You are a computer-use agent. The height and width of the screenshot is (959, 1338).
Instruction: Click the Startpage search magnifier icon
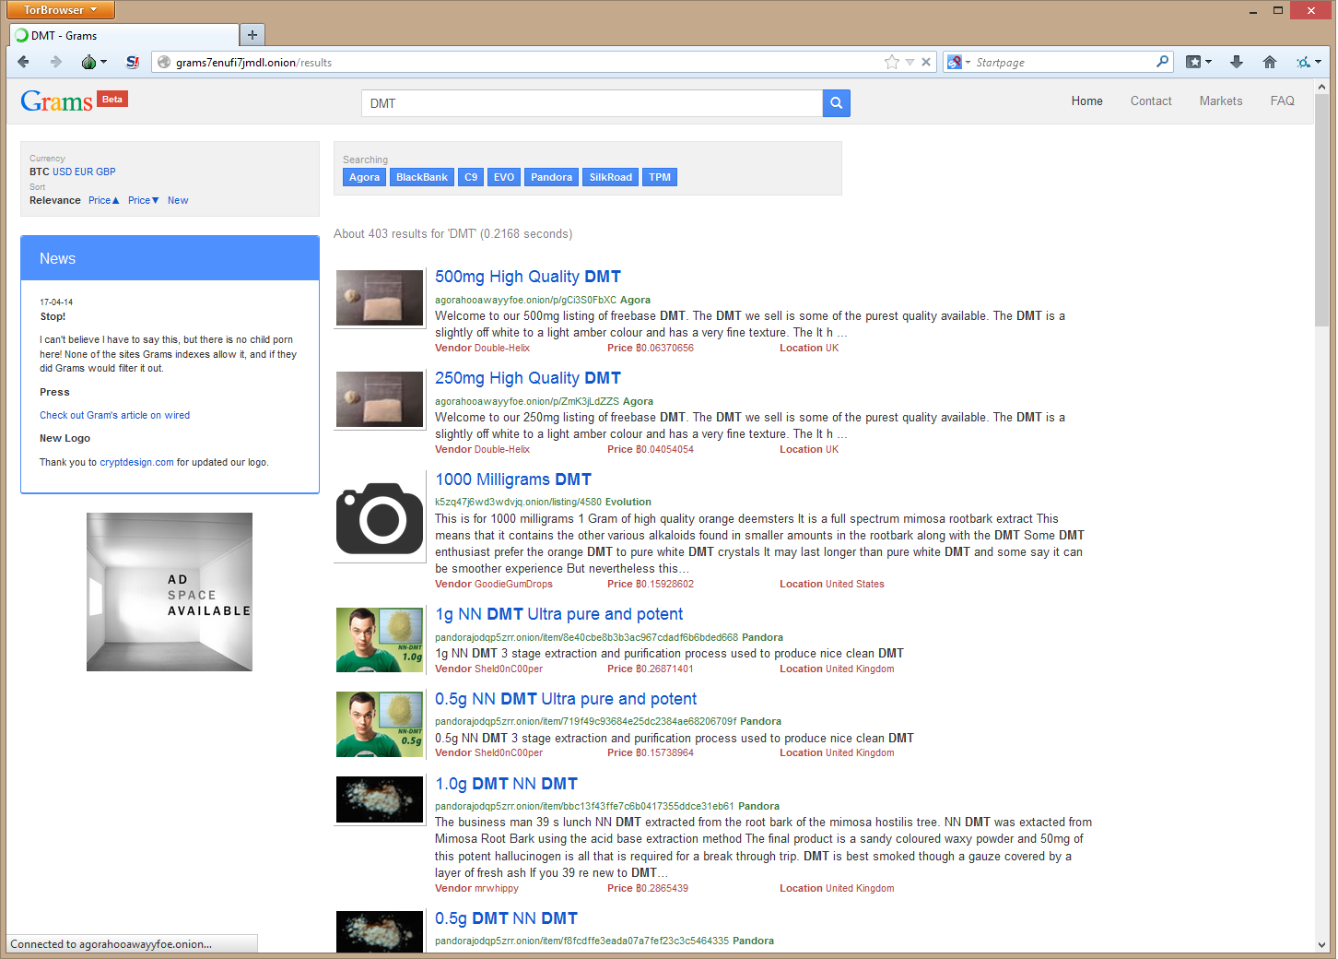pyautogui.click(x=1163, y=62)
